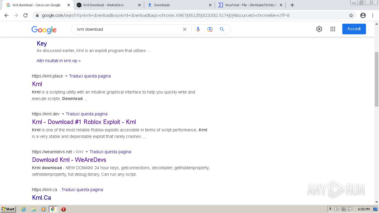View site information lock icon
379x213 pixels.
click(37, 15)
